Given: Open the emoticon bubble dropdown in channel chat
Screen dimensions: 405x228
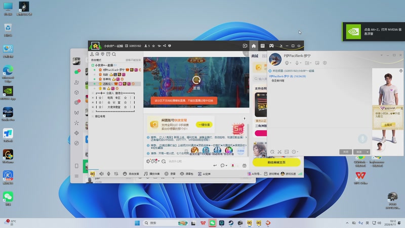Looking at the screenshot, I should (224, 166).
